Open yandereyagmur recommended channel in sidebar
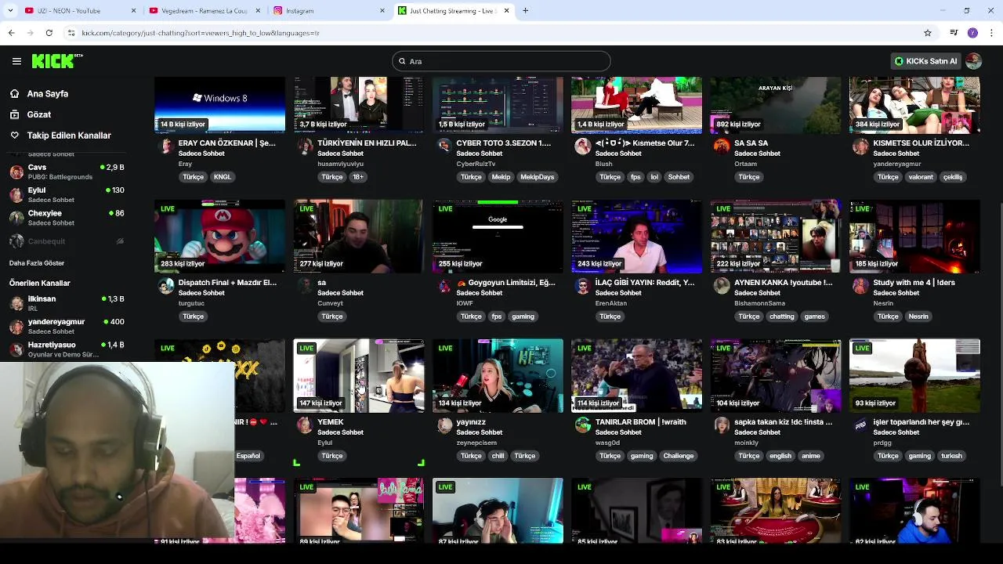 click(67, 325)
